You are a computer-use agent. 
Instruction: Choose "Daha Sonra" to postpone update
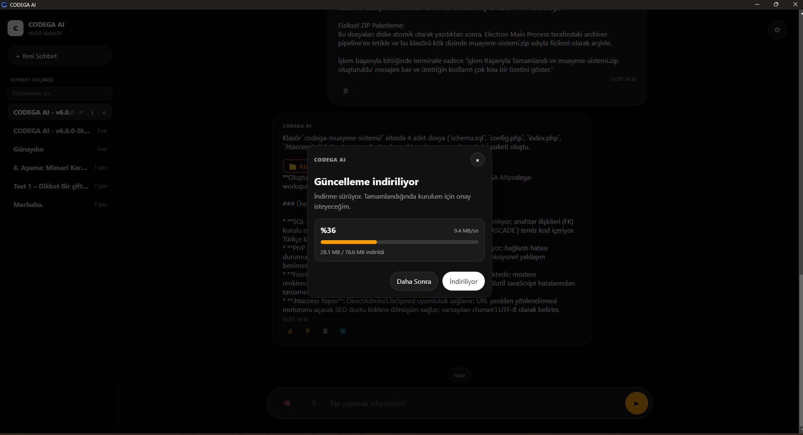pos(414,281)
